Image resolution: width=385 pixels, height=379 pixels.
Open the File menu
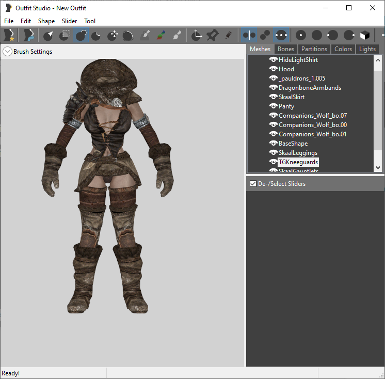9,21
